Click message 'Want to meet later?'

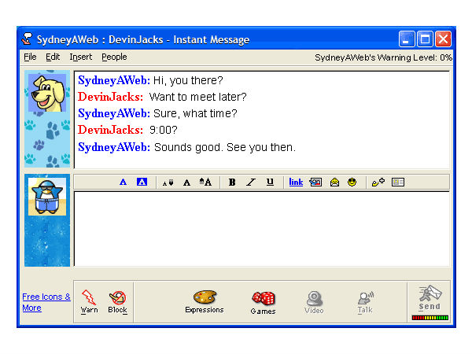point(197,97)
